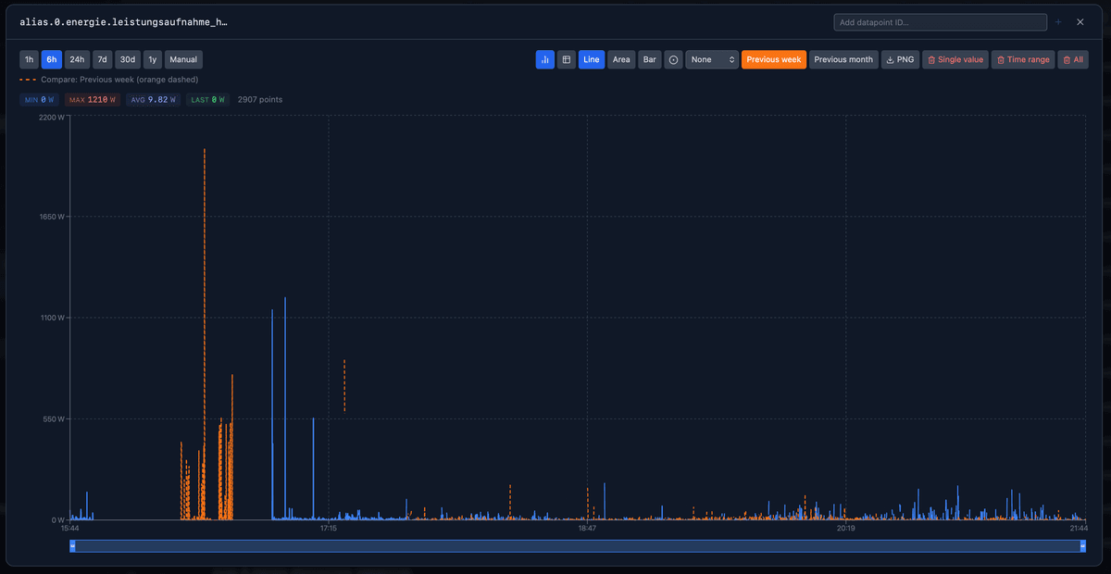Image resolution: width=1111 pixels, height=574 pixels.
Task: Click the Compare Previous week legend
Action: pyautogui.click(x=108, y=80)
